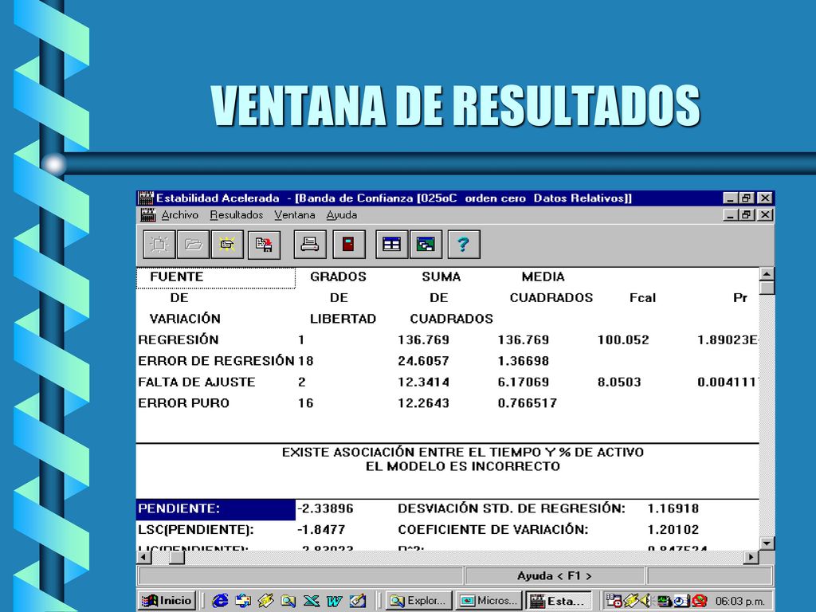This screenshot has height=612, width=816.
Task: Click the ERROR DE REGRESIÓN row label
Action: [216, 361]
